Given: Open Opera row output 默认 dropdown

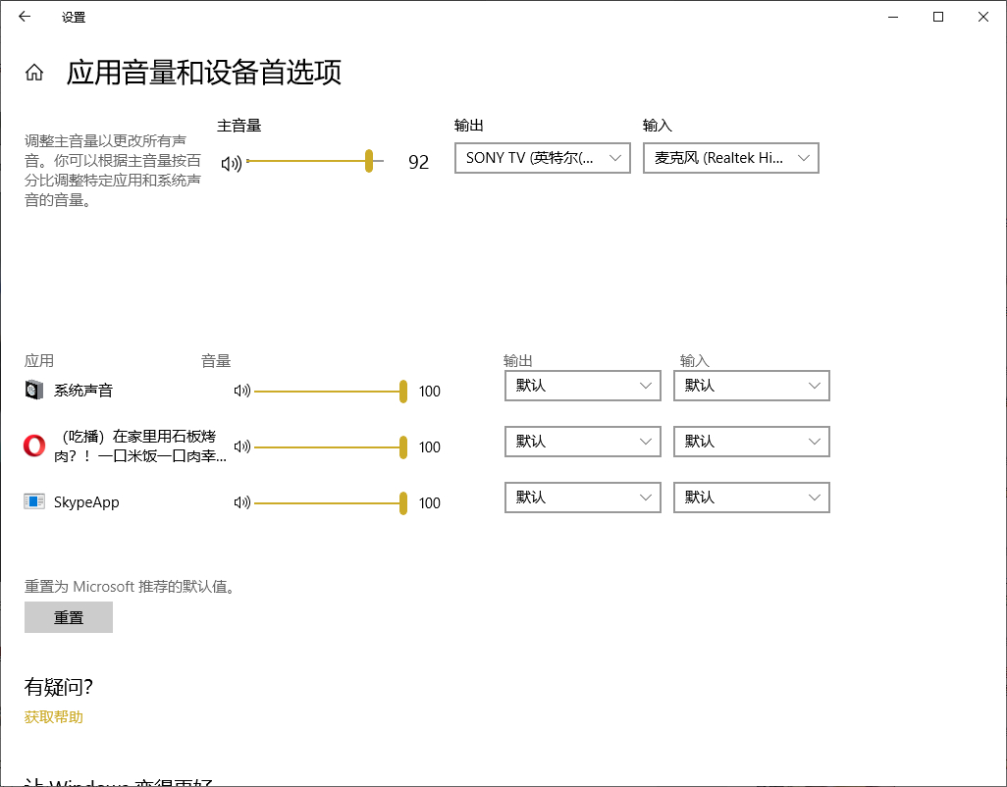Looking at the screenshot, I should [582, 442].
